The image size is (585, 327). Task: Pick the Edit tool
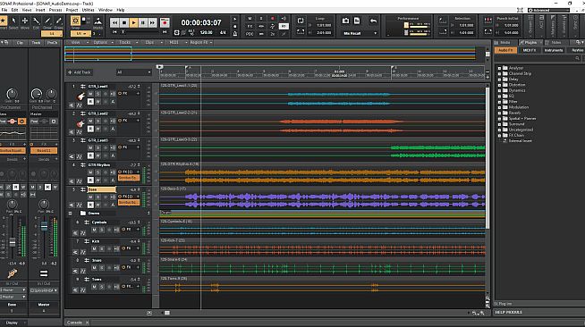[36, 21]
